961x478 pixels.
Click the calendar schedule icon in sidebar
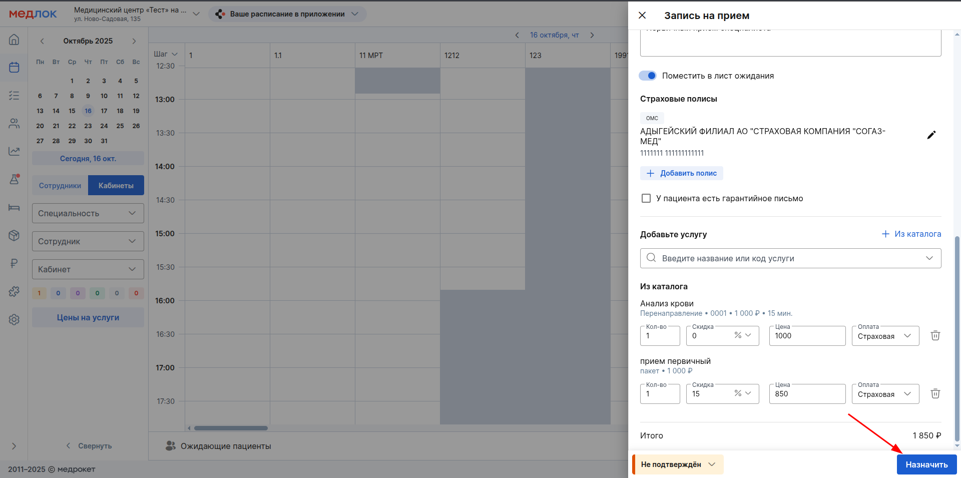click(x=14, y=67)
